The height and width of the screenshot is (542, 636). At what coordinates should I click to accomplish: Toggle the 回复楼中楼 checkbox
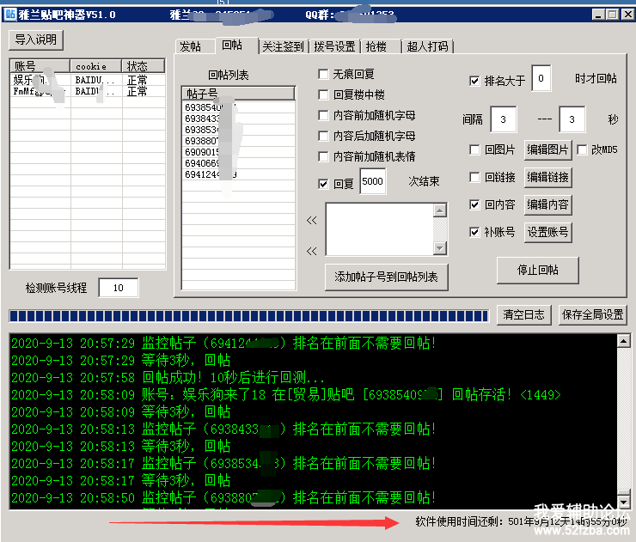324,94
